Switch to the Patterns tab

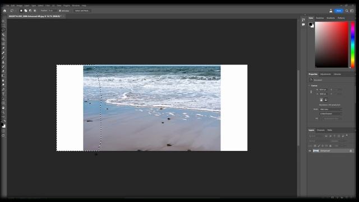click(341, 18)
